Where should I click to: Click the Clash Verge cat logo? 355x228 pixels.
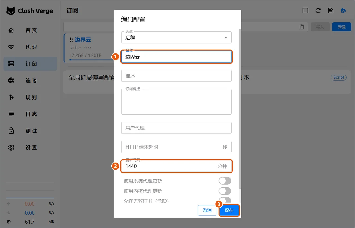[11, 11]
